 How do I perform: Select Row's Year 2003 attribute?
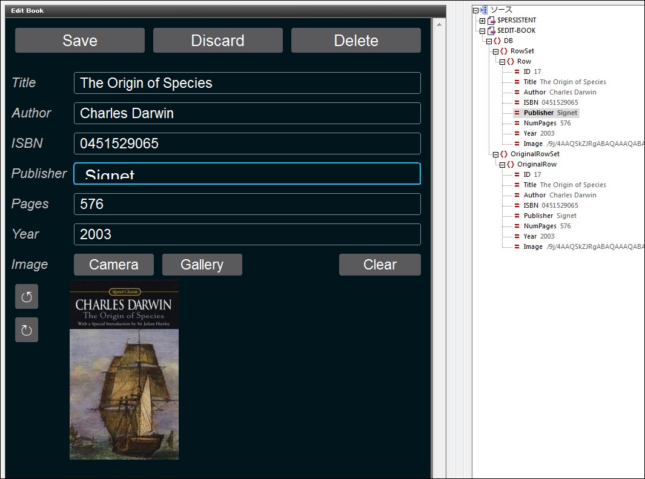(539, 133)
